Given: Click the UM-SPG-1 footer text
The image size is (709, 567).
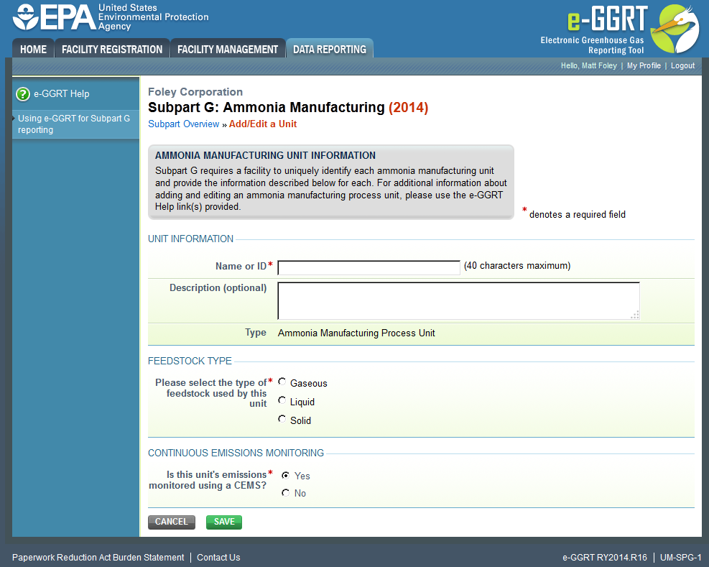Looking at the screenshot, I should [680, 558].
